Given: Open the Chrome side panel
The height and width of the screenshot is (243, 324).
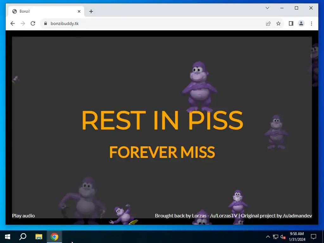Looking at the screenshot, I should (291, 23).
